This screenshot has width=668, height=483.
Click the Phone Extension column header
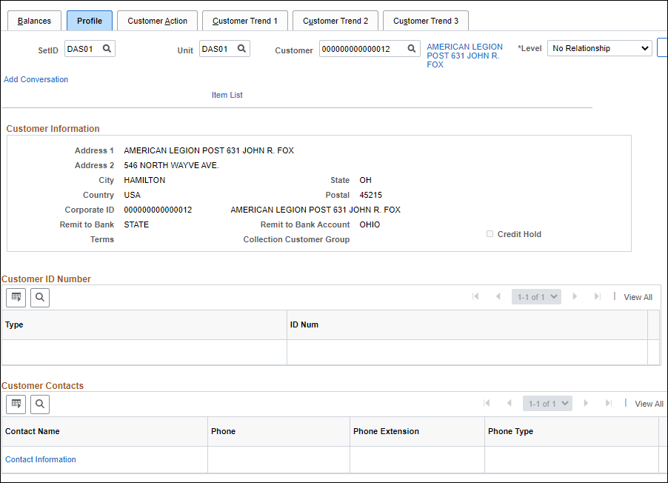pos(417,431)
